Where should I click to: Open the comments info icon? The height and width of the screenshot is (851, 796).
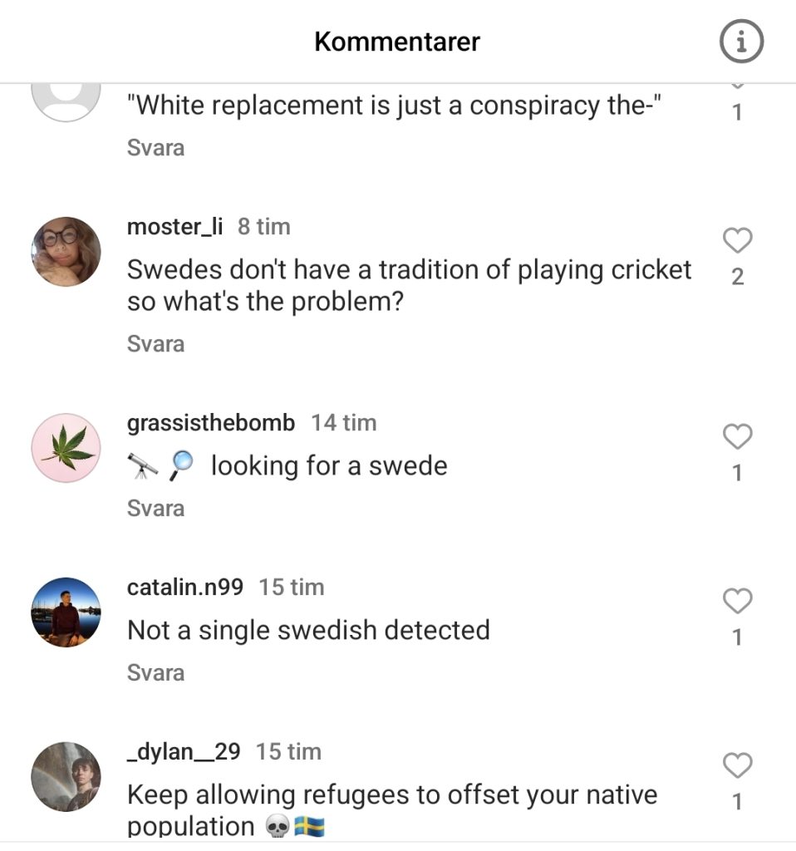coord(739,42)
